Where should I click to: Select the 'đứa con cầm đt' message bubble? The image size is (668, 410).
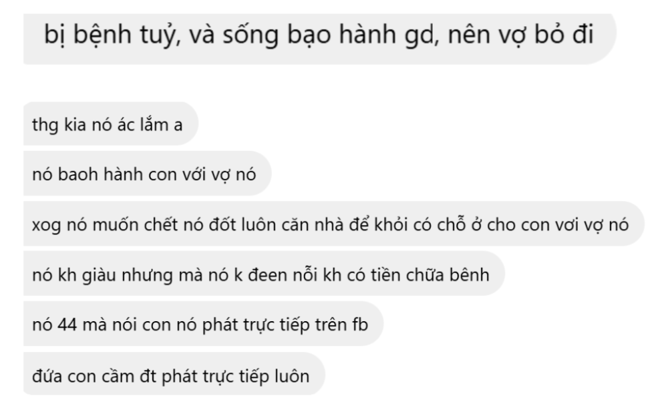tap(174, 374)
